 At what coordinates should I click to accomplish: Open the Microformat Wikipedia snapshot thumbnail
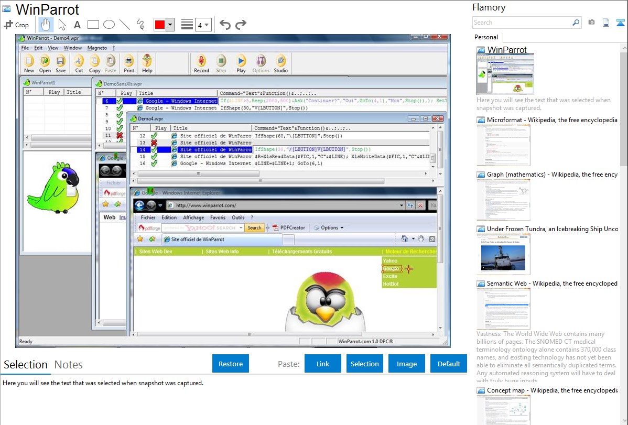(503, 145)
